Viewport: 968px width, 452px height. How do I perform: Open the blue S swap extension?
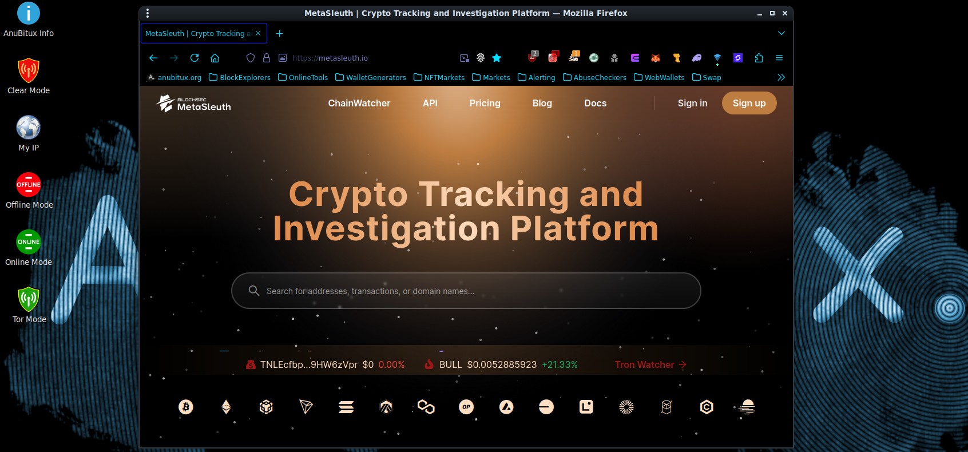pyautogui.click(x=738, y=58)
